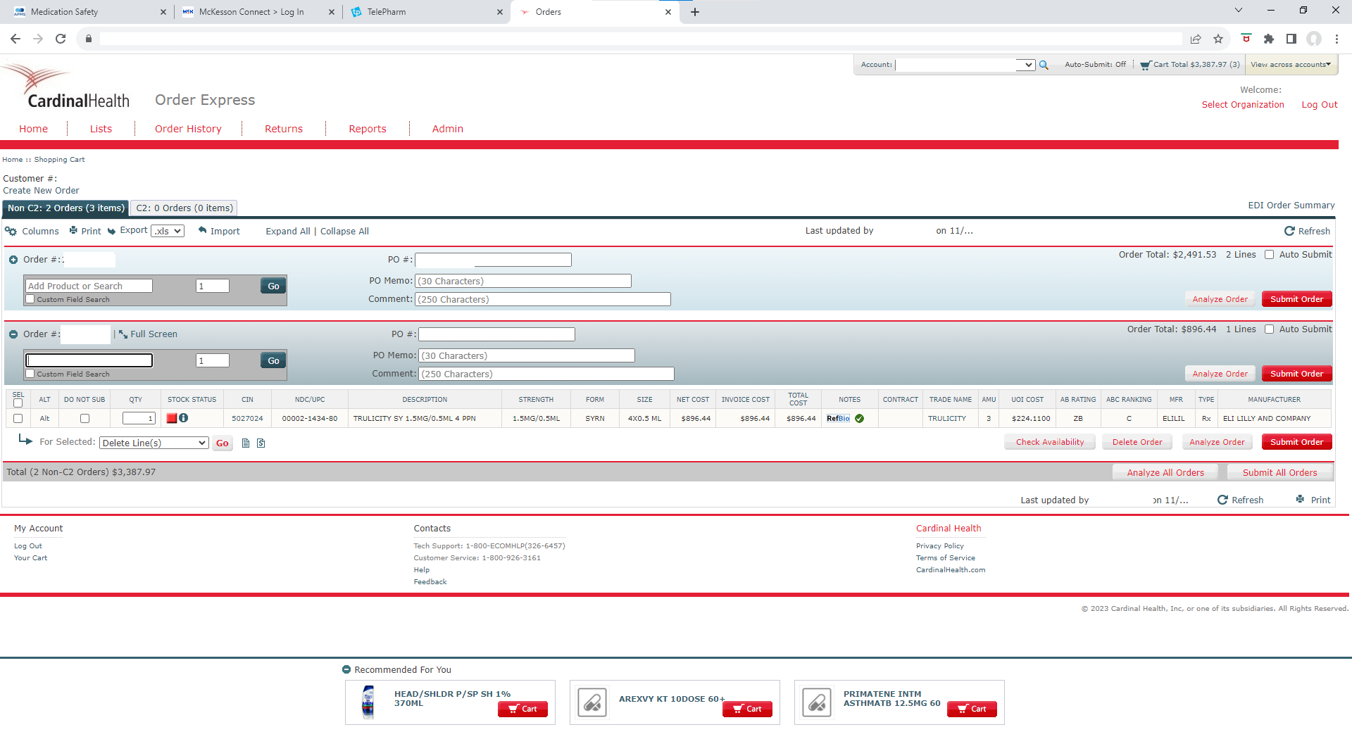1352x732 pixels.
Task: Switch to the C2: 0 Orders tab
Action: (184, 208)
